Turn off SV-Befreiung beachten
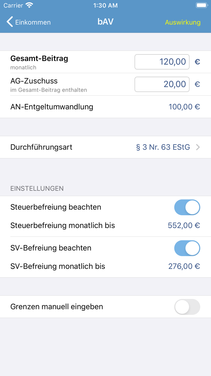This screenshot has width=211, height=376. [187, 248]
